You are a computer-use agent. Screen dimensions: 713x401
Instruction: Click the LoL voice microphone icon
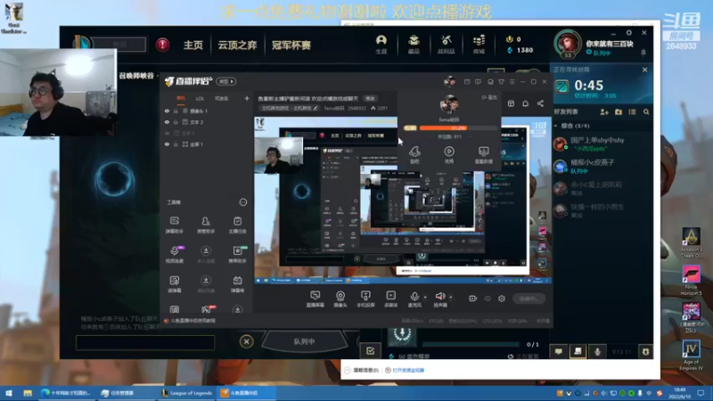click(x=597, y=351)
